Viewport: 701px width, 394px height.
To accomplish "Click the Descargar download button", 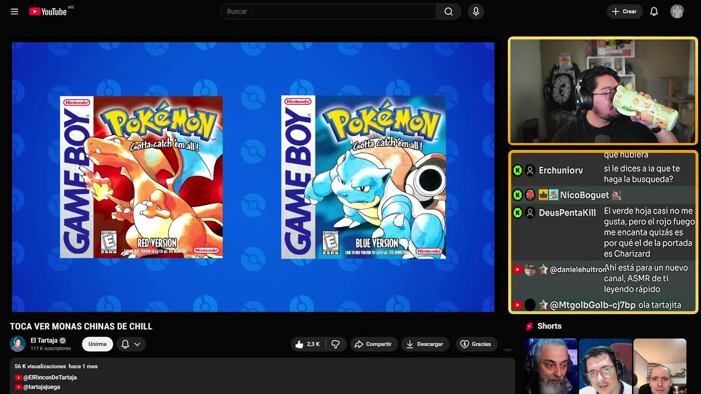I will coord(424,344).
